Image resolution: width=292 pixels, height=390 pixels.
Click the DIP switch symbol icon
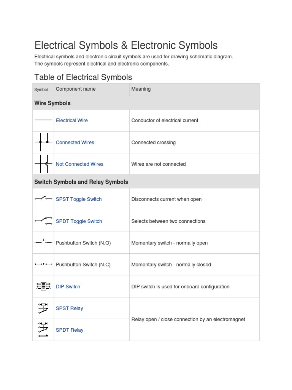point(43,286)
